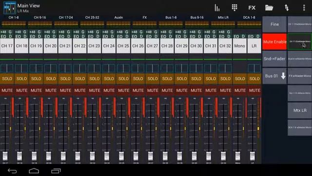The height and width of the screenshot is (176, 312).
Task: Mute channel CH 17
Action: [x=7, y=90]
